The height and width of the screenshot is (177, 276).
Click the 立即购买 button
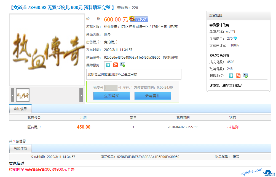click(x=112, y=96)
